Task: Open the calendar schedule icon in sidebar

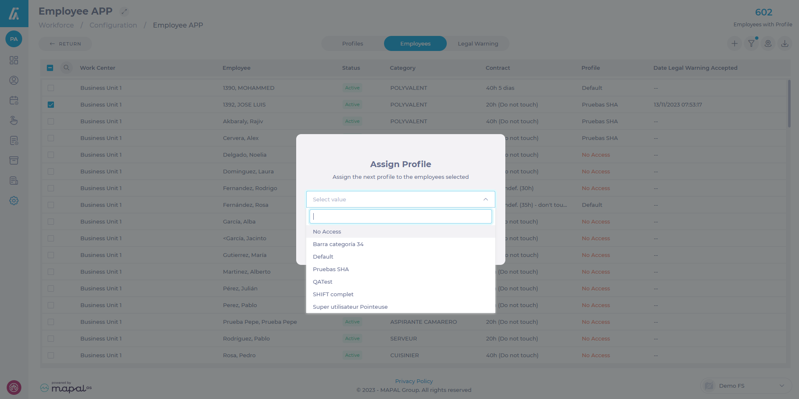Action: click(14, 100)
